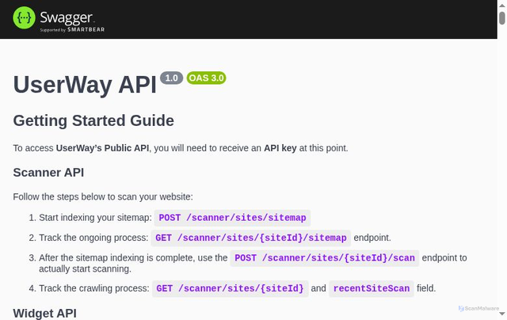Click "Follow the steps below to scan your website" text
Screen dimensions: 507x320
click(103, 197)
